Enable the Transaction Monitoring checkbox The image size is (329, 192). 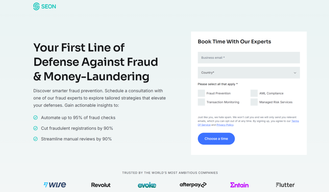pos(201,102)
